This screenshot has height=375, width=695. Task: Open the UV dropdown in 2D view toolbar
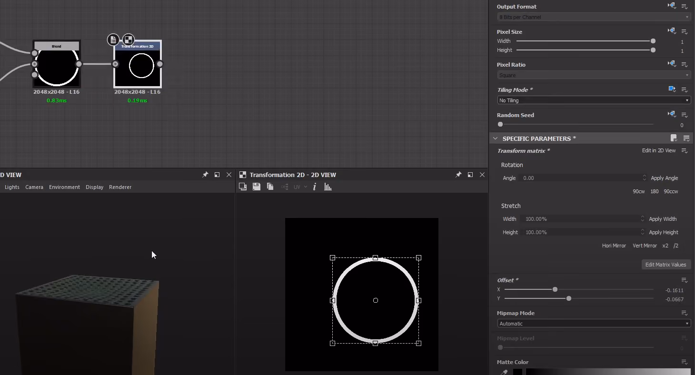pos(300,187)
